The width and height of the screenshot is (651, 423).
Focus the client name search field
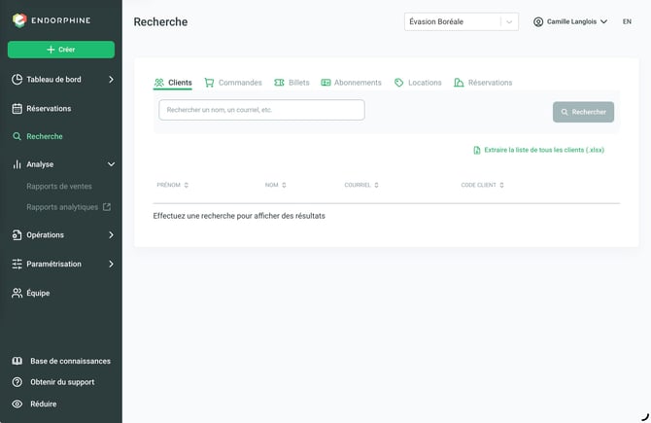pos(261,110)
